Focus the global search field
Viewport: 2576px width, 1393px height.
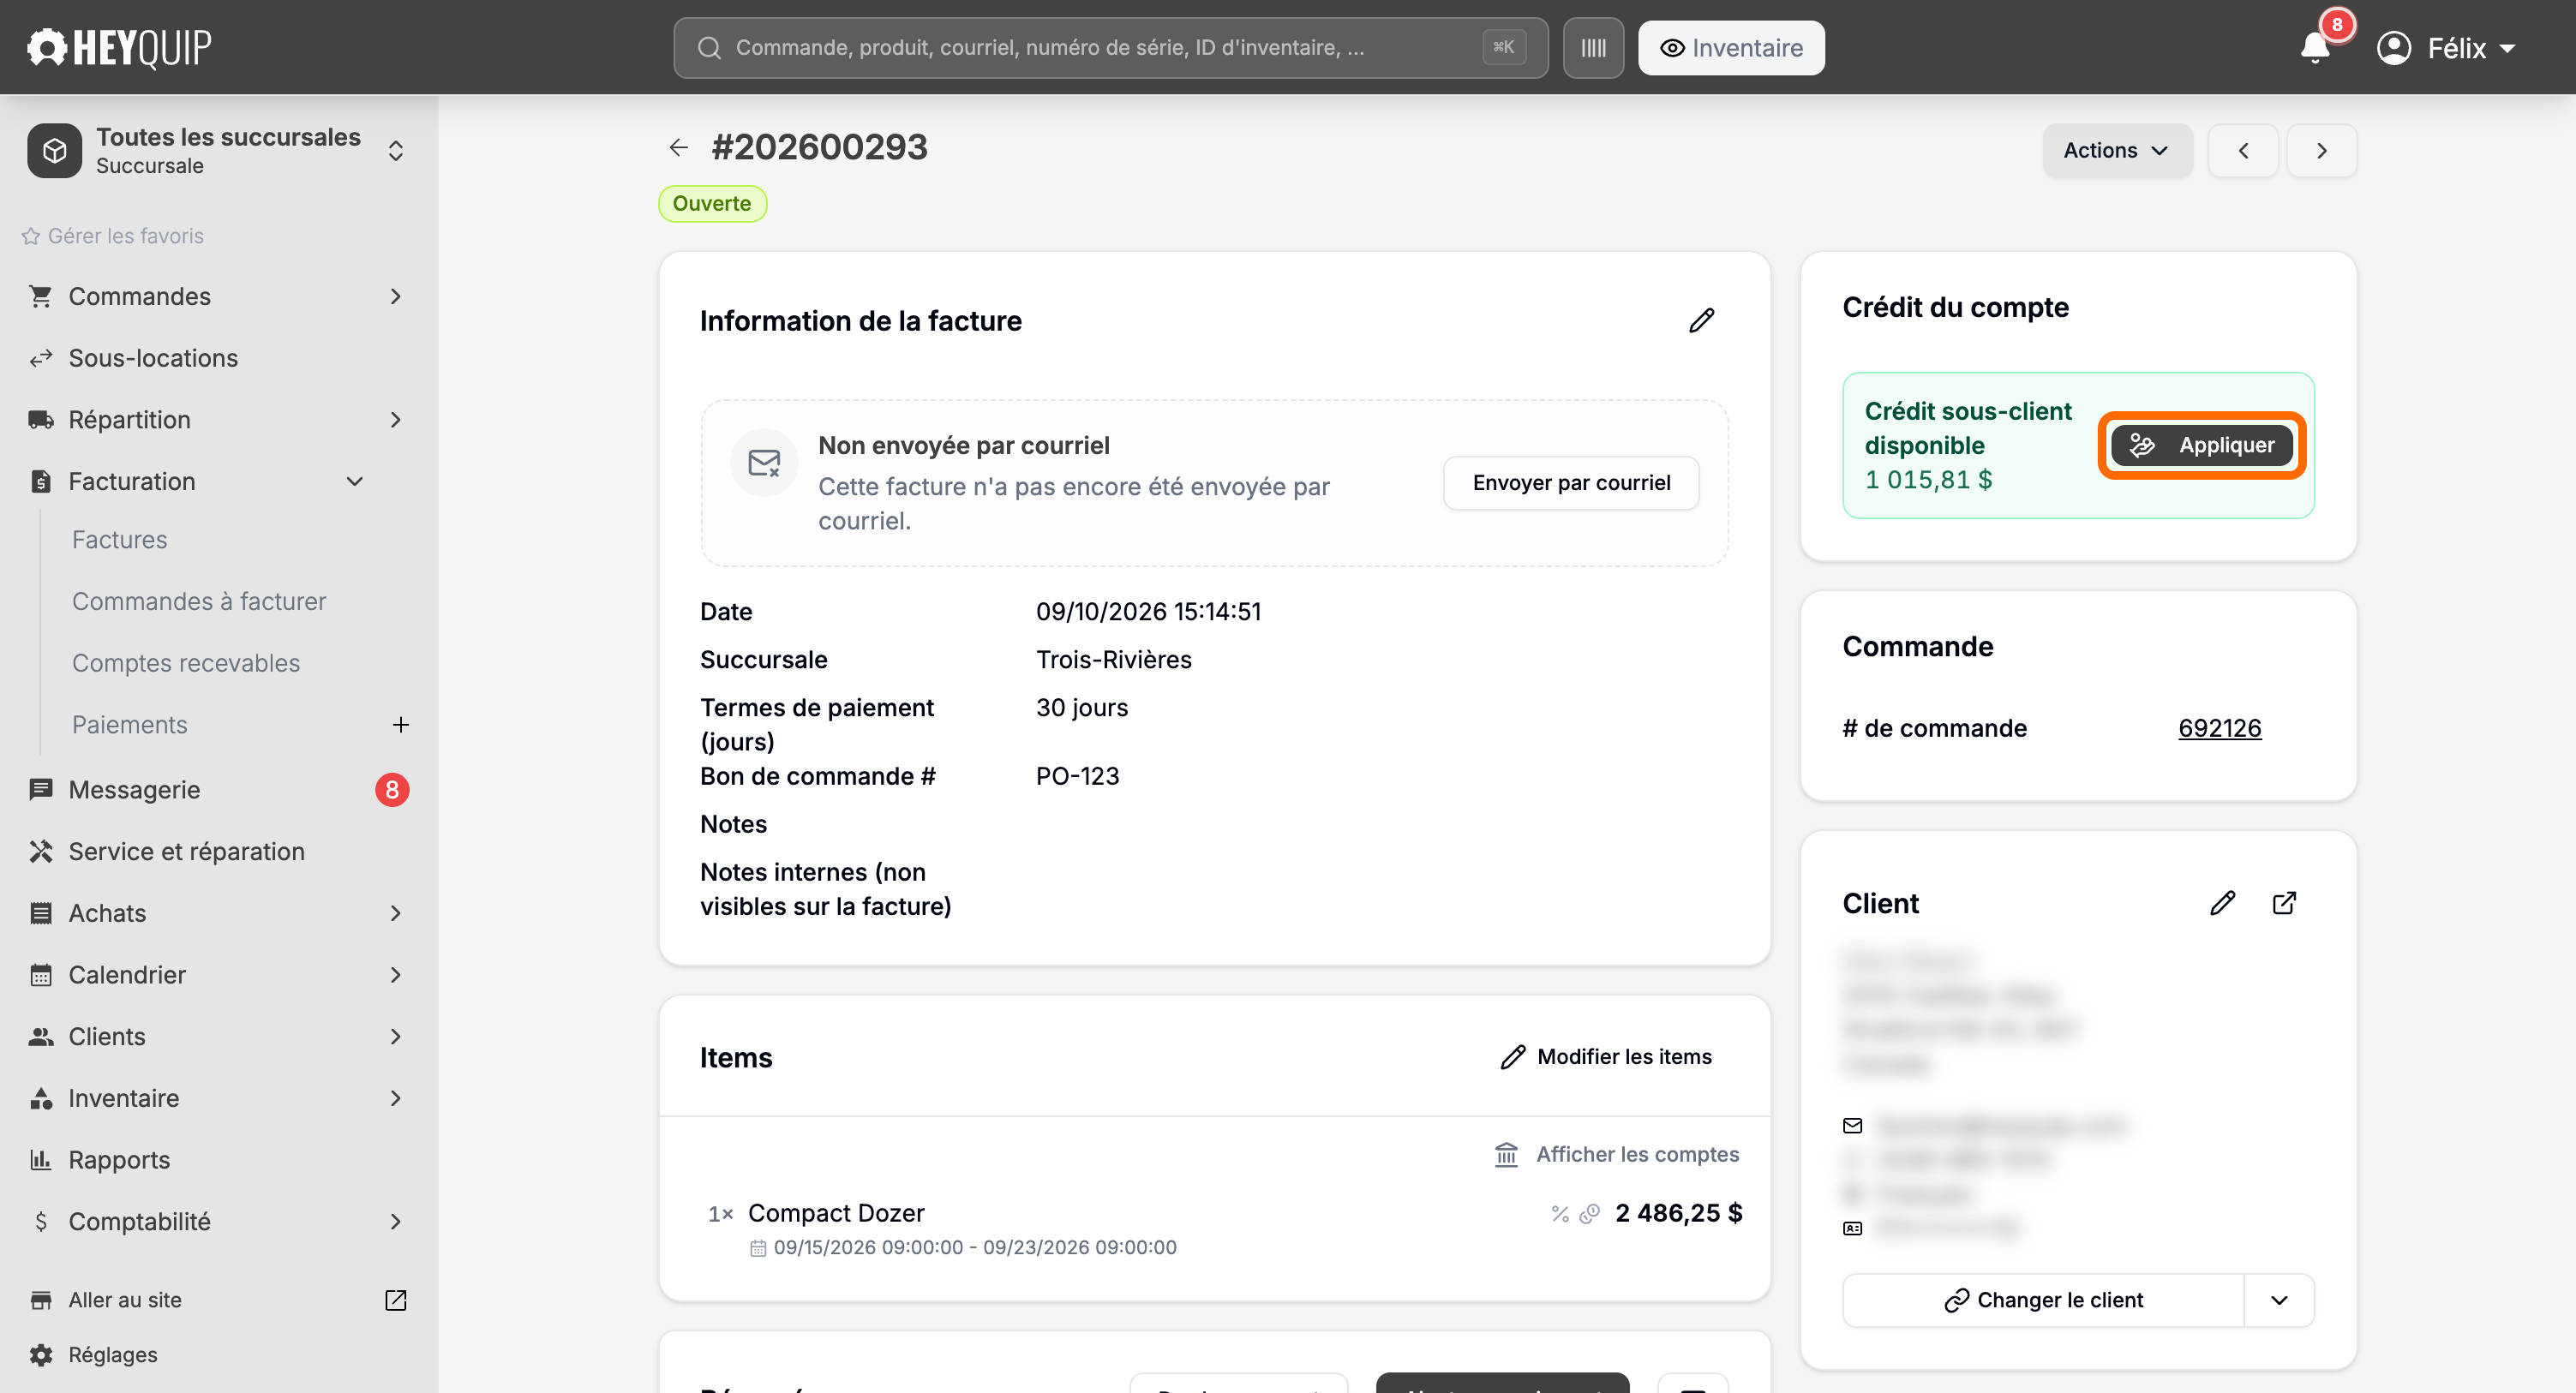pos(1110,48)
